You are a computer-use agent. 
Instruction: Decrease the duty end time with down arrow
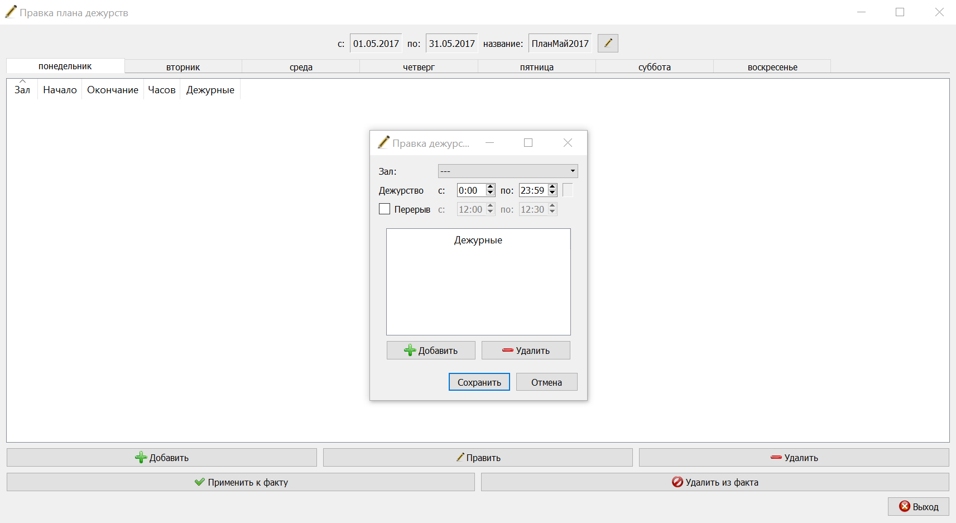coord(552,194)
